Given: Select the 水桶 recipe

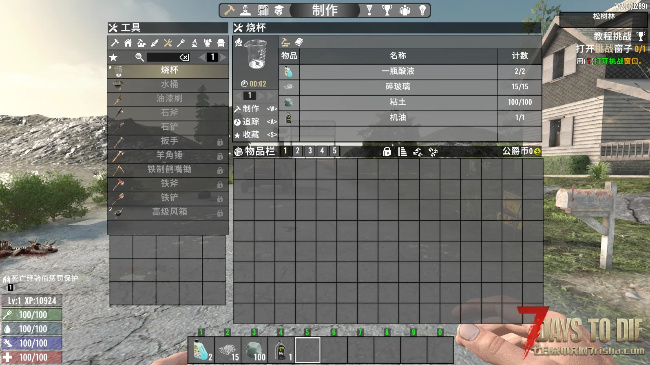Looking at the screenshot, I should click(168, 85).
